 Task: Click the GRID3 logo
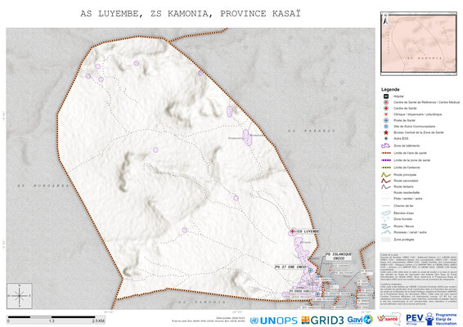(323, 320)
